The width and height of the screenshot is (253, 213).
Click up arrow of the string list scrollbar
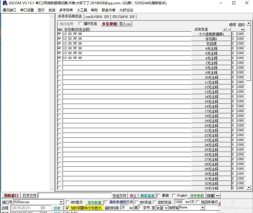click(x=248, y=23)
